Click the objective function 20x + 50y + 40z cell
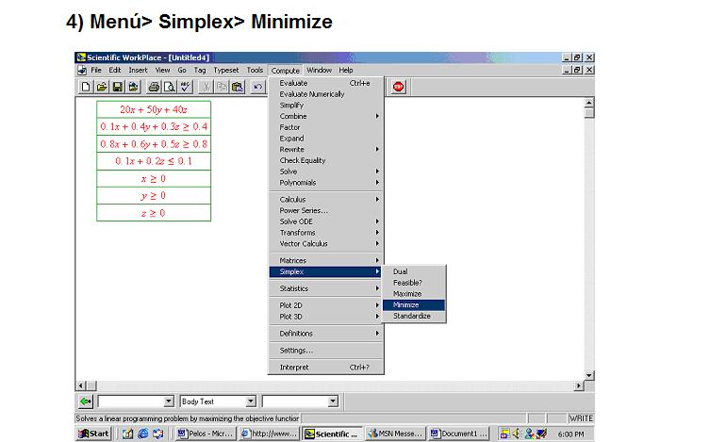 [x=154, y=109]
